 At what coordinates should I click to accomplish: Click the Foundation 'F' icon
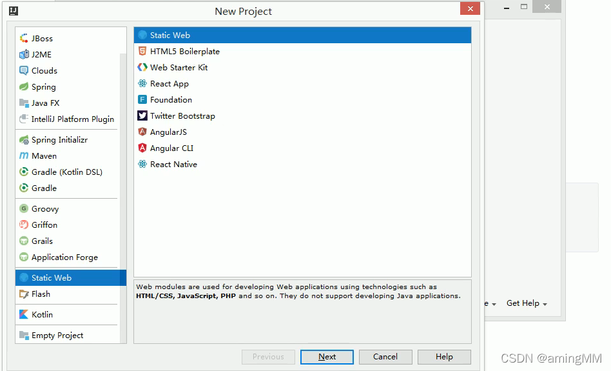(142, 99)
